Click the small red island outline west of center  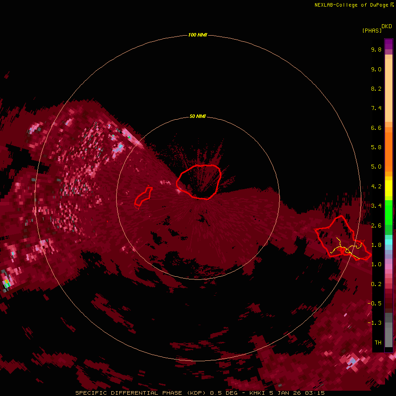[143, 197]
